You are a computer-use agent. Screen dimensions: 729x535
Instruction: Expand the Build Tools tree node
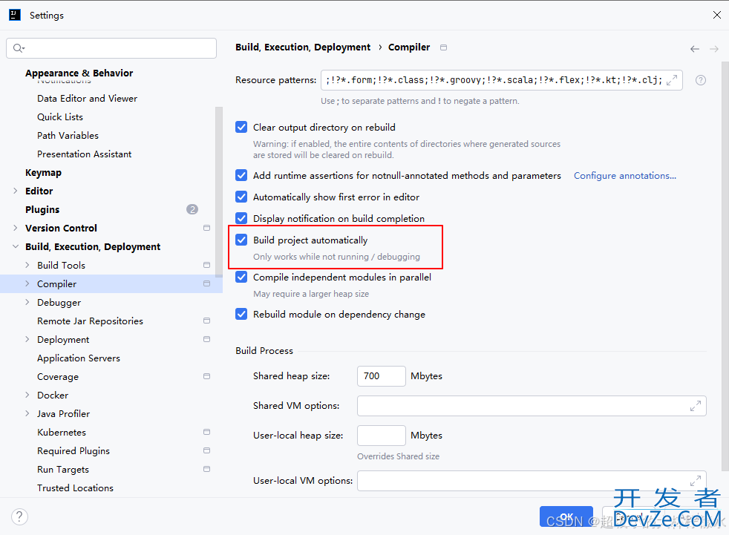[27, 266]
